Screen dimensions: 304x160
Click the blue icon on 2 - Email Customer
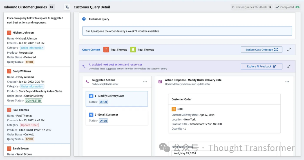[x=91, y=115]
